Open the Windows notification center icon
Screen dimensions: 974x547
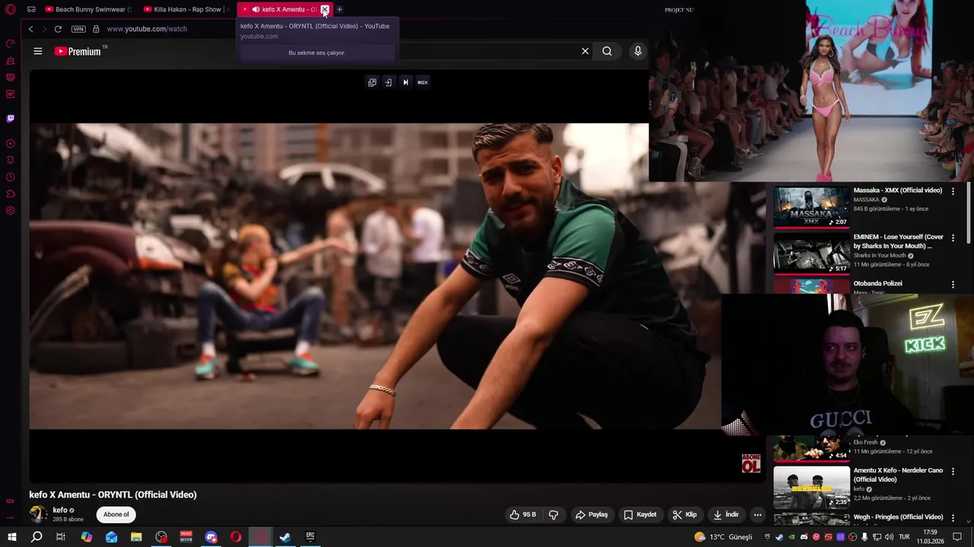(957, 537)
